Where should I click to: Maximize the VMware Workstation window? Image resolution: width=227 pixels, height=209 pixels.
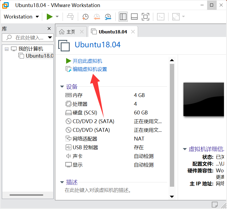[211, 5]
